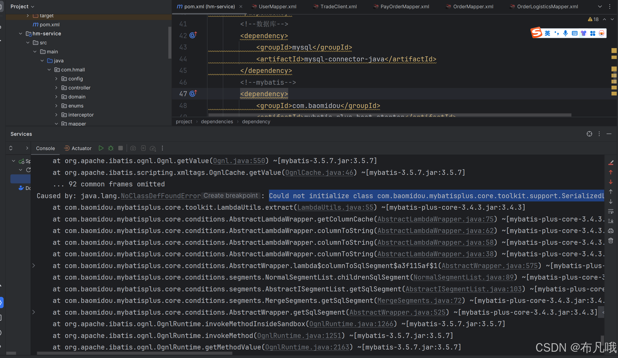This screenshot has width=618, height=358.
Task: Rerun the service with the green play icon
Action: pyautogui.click(x=101, y=148)
